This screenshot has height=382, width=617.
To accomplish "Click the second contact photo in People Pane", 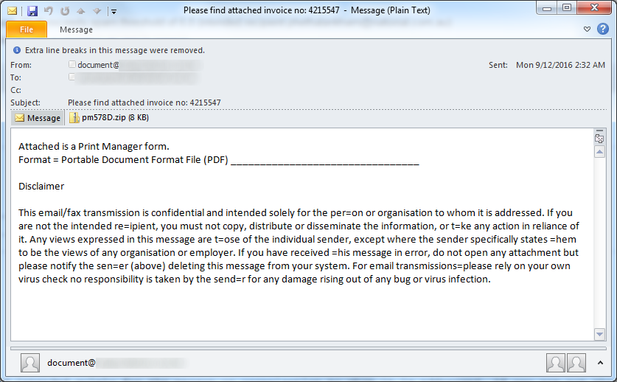I will [576, 362].
